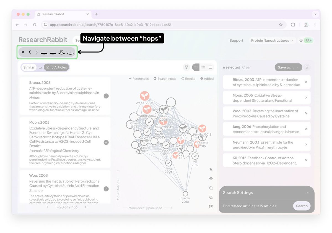The image size is (332, 233).
Task: Select the Perkins 2015 graph node
Action: [x=202, y=129]
